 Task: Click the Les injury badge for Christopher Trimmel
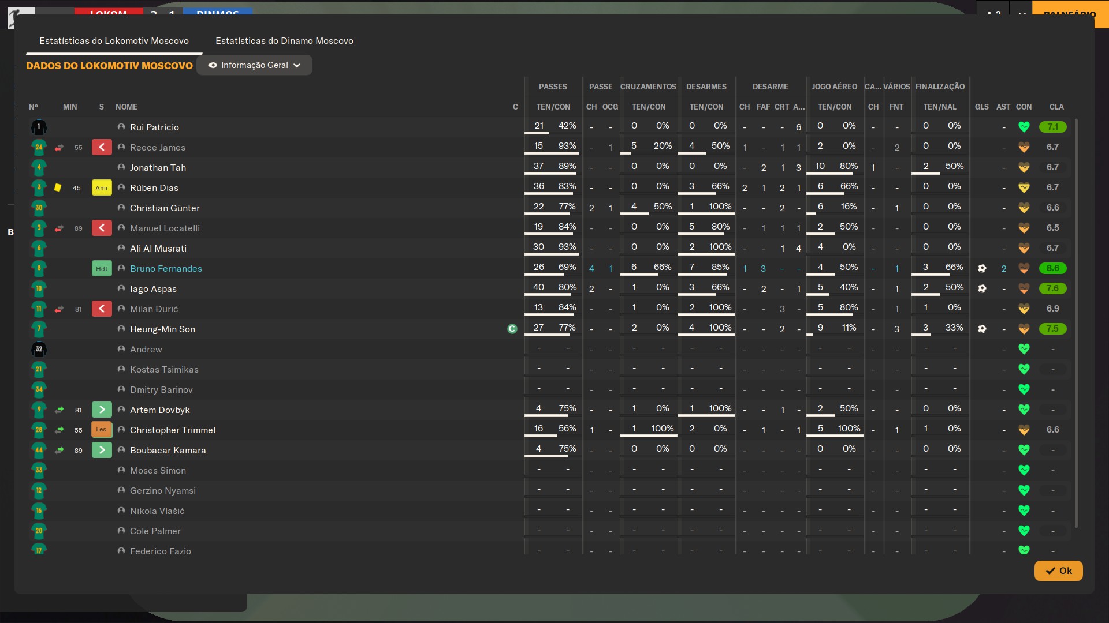click(102, 430)
